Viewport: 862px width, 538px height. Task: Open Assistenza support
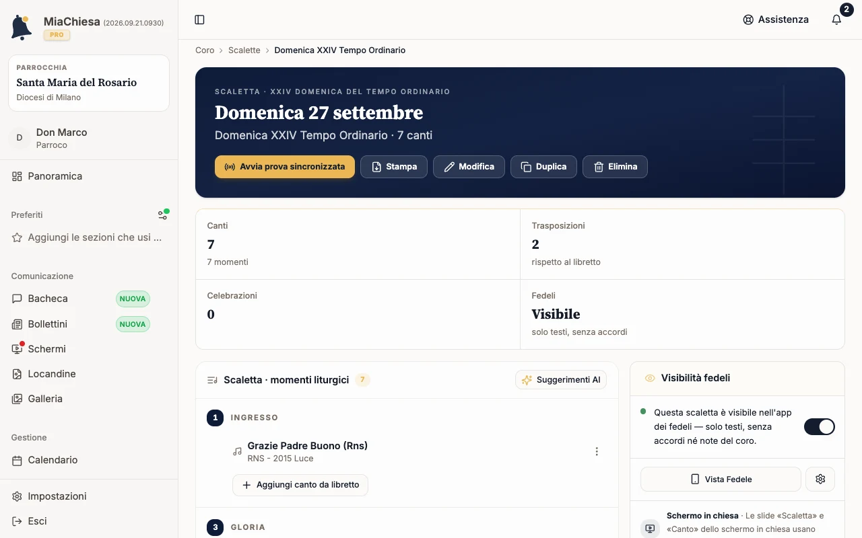click(x=776, y=20)
